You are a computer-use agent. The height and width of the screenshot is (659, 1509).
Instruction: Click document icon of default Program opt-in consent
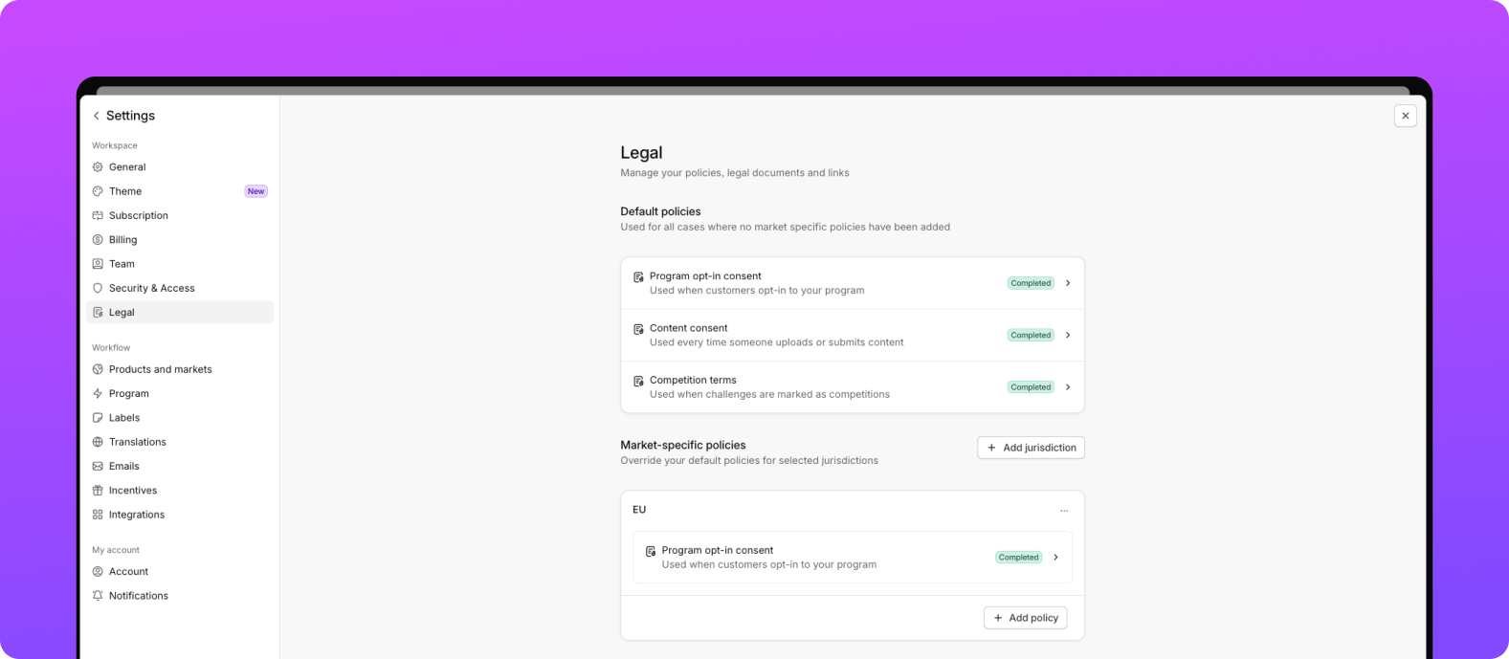[638, 277]
